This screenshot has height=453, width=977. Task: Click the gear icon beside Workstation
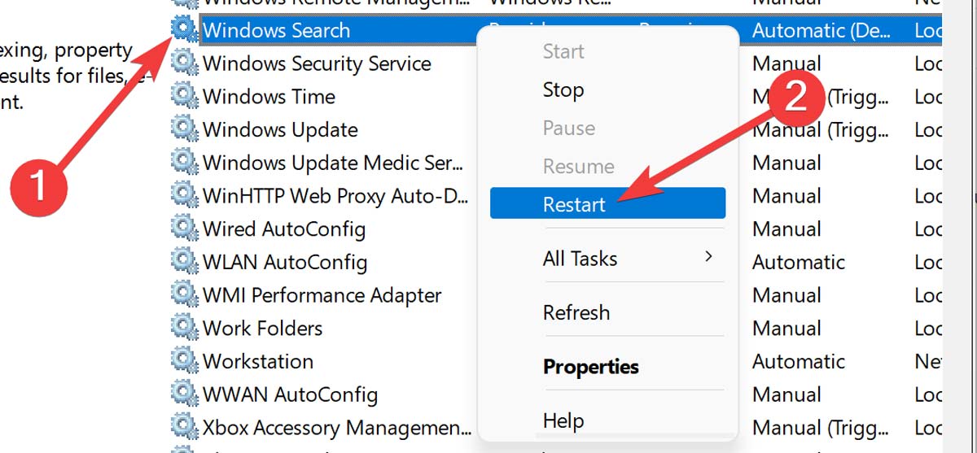point(185,362)
